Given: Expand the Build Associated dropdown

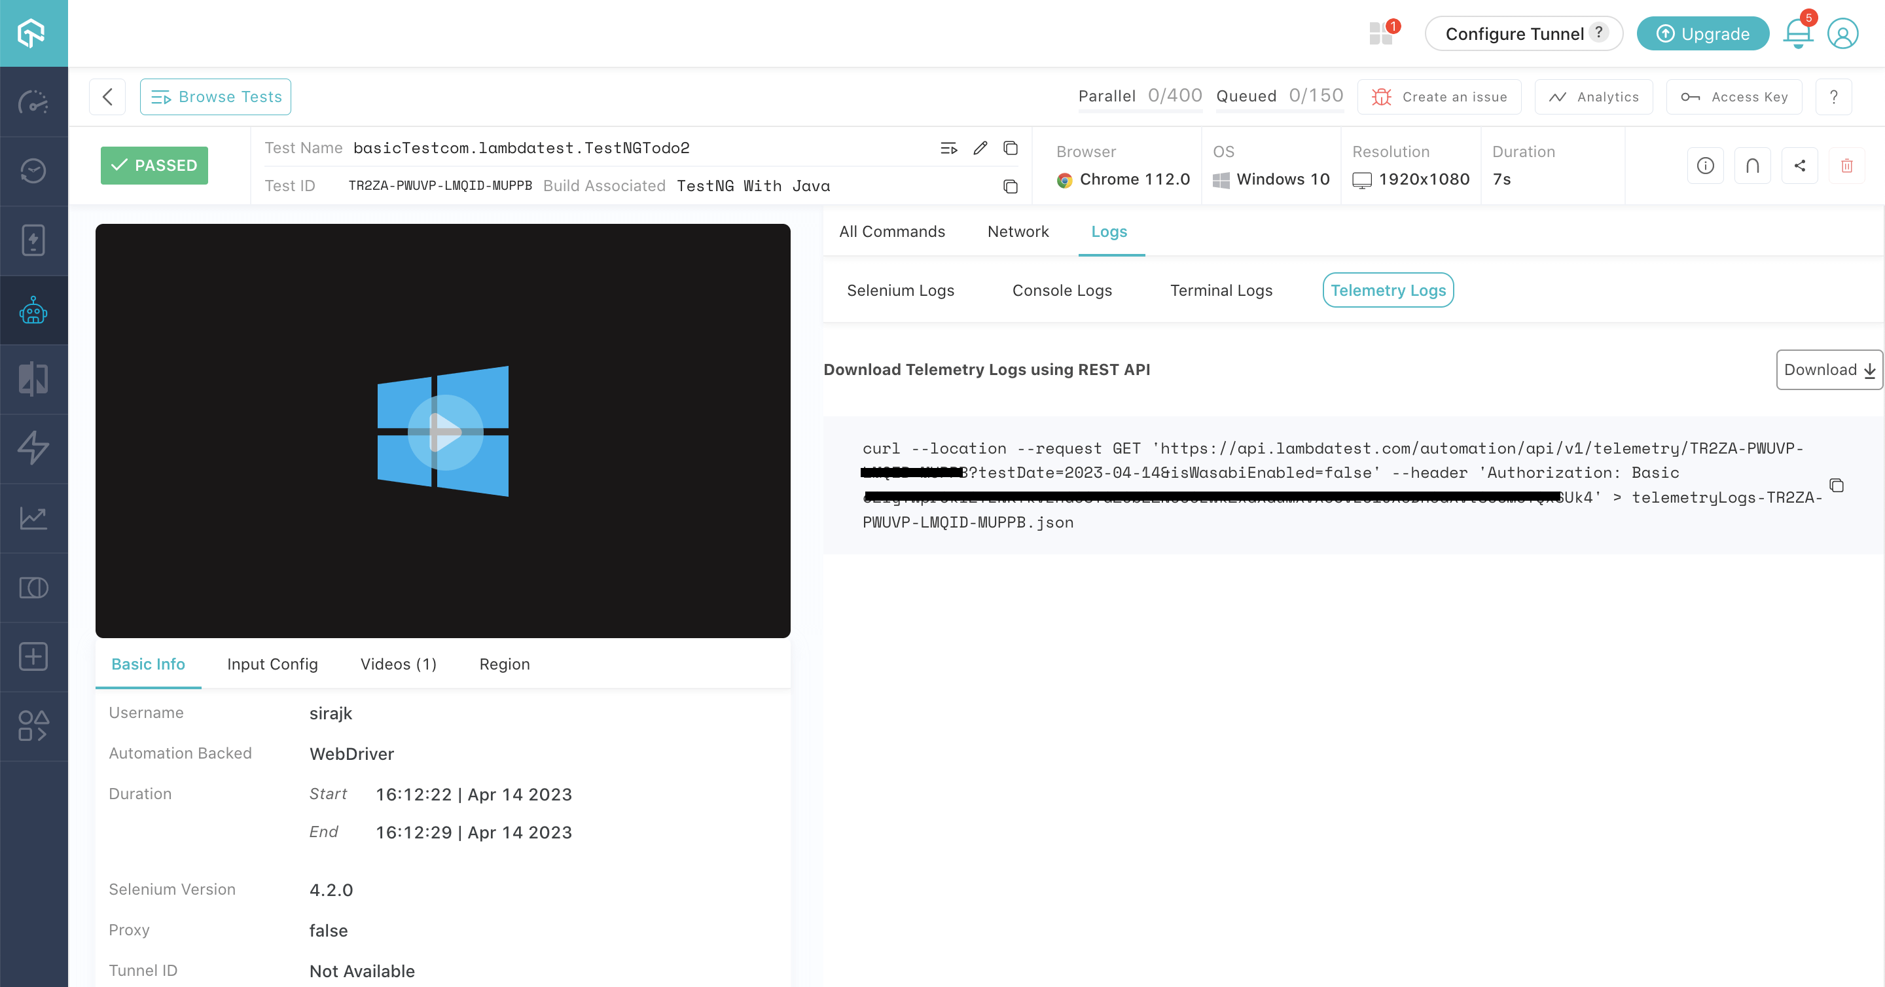Looking at the screenshot, I should pos(752,186).
